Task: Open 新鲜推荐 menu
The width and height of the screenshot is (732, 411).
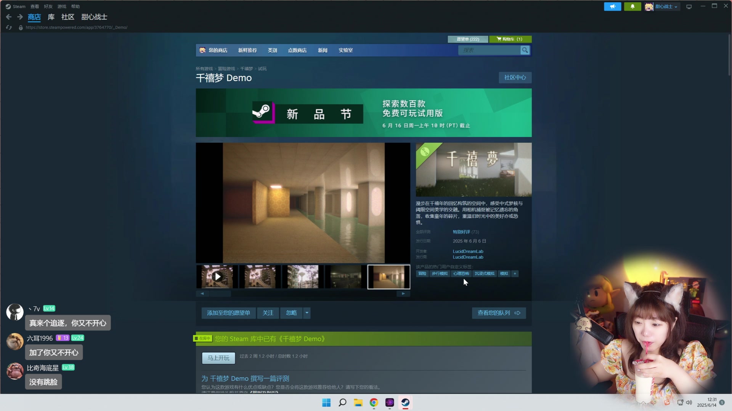Action: pyautogui.click(x=247, y=50)
